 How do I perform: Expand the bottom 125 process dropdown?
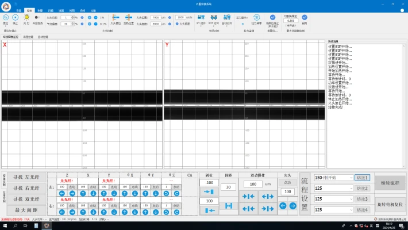pos(332,210)
